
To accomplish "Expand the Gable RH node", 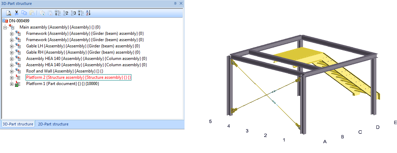I will 12,53.
